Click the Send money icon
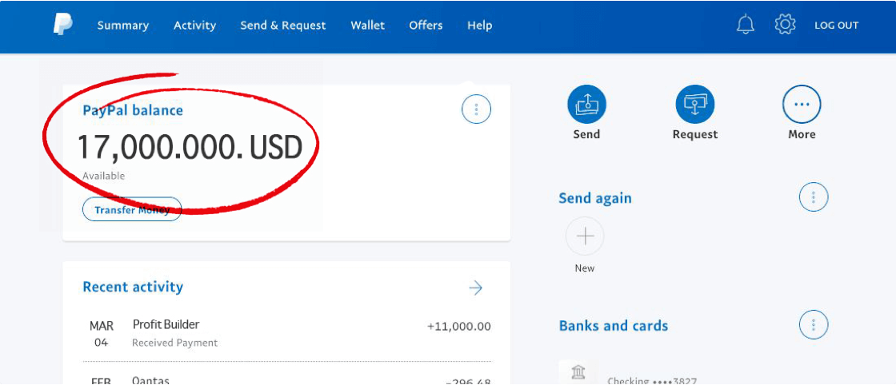Viewport: 896px width, 385px height. 586,105
